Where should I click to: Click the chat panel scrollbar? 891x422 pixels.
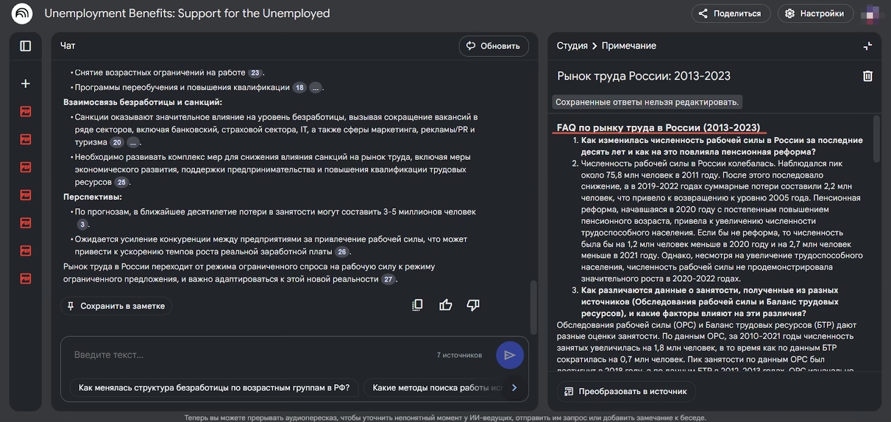[x=533, y=307]
